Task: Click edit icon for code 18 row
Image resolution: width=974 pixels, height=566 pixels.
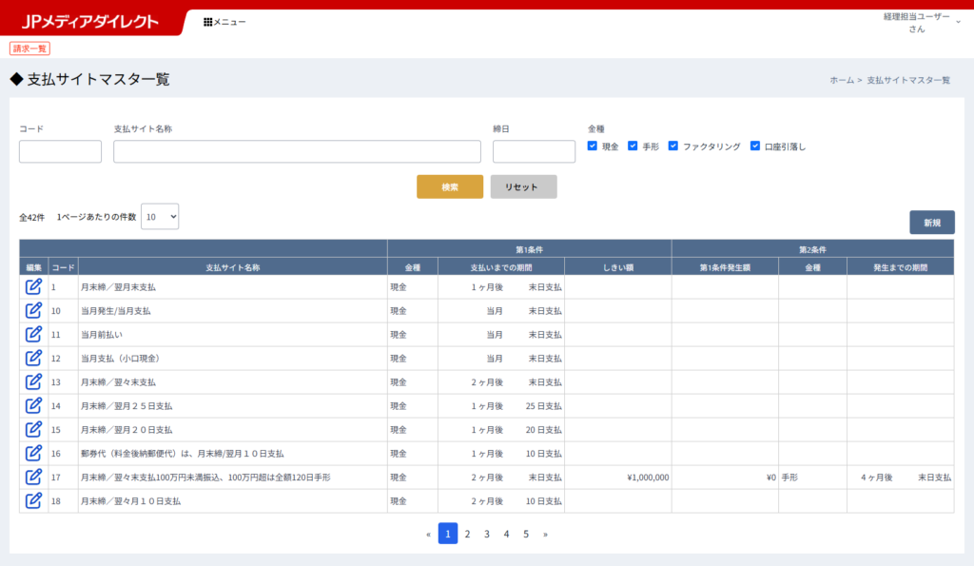Action: click(x=33, y=500)
